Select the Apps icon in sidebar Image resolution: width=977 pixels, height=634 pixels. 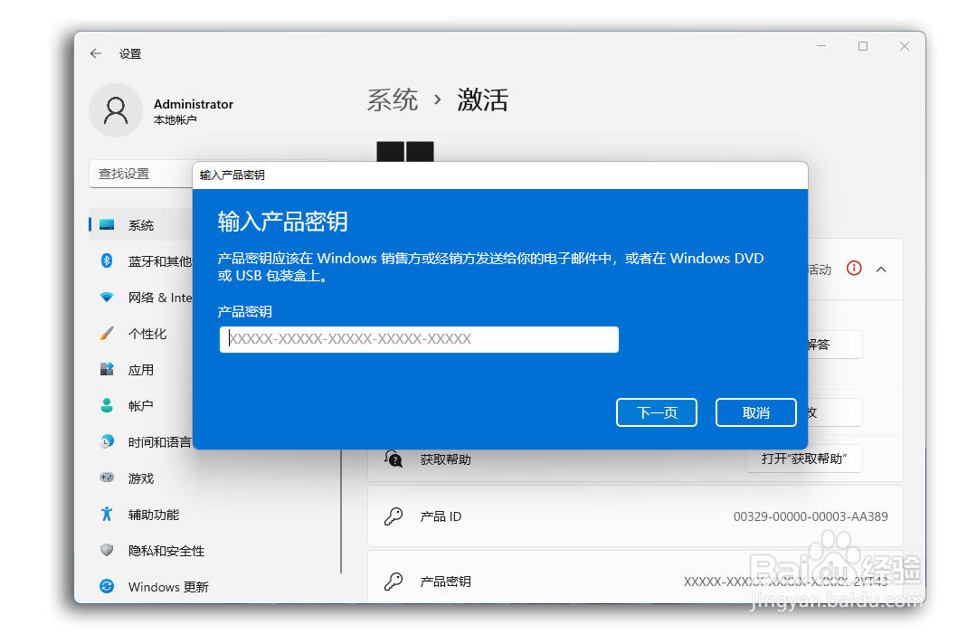point(107,369)
